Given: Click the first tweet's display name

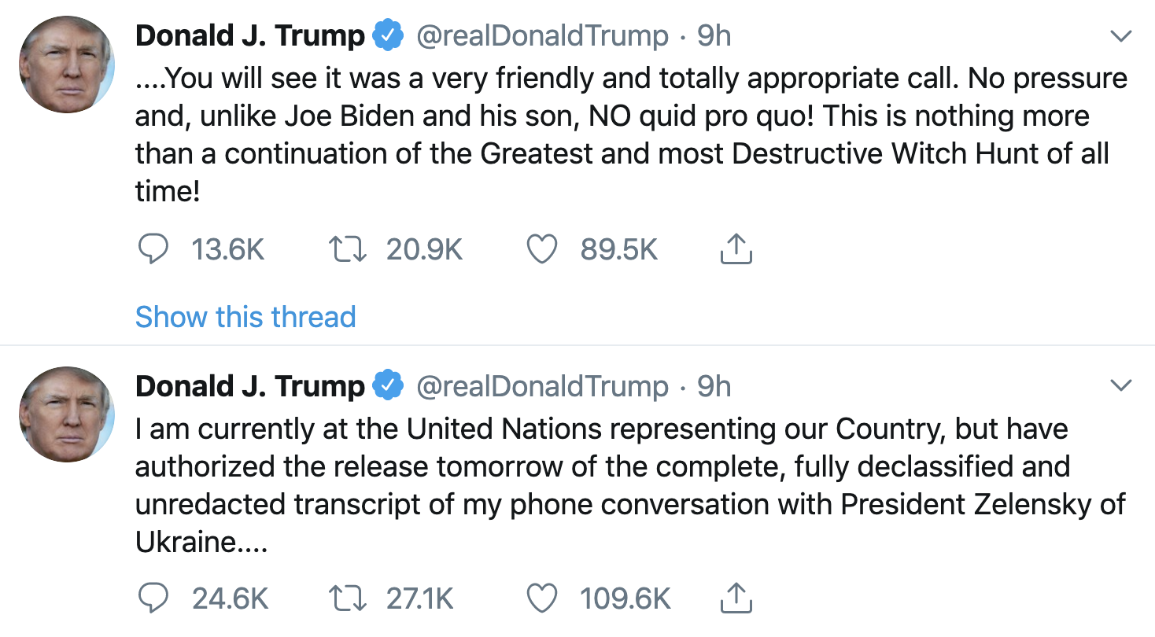Looking at the screenshot, I should 249,36.
